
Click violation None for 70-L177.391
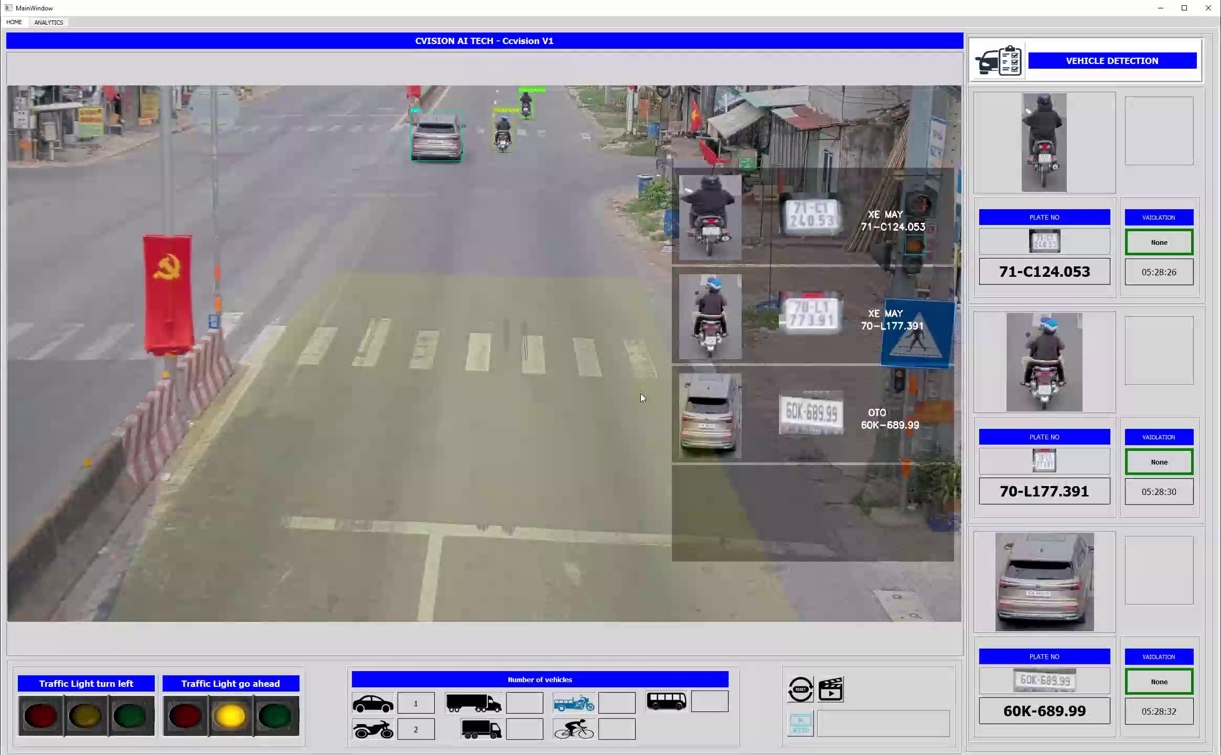tap(1159, 462)
